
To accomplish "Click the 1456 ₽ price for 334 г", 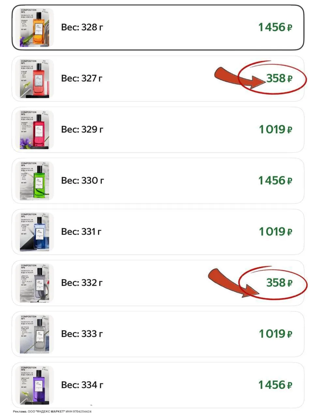I will (x=275, y=385).
